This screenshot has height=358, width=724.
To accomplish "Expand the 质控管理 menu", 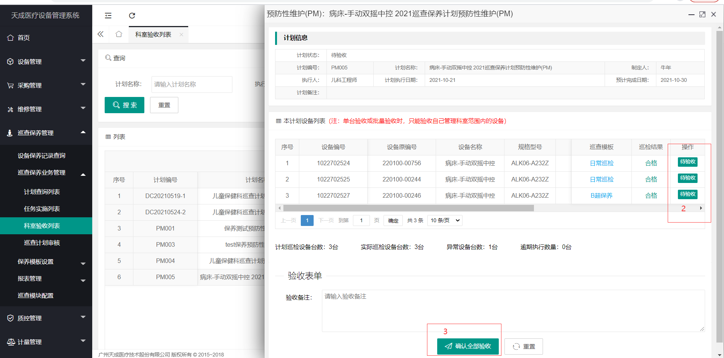I will tap(46, 318).
